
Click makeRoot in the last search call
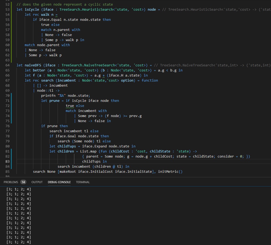68,171
